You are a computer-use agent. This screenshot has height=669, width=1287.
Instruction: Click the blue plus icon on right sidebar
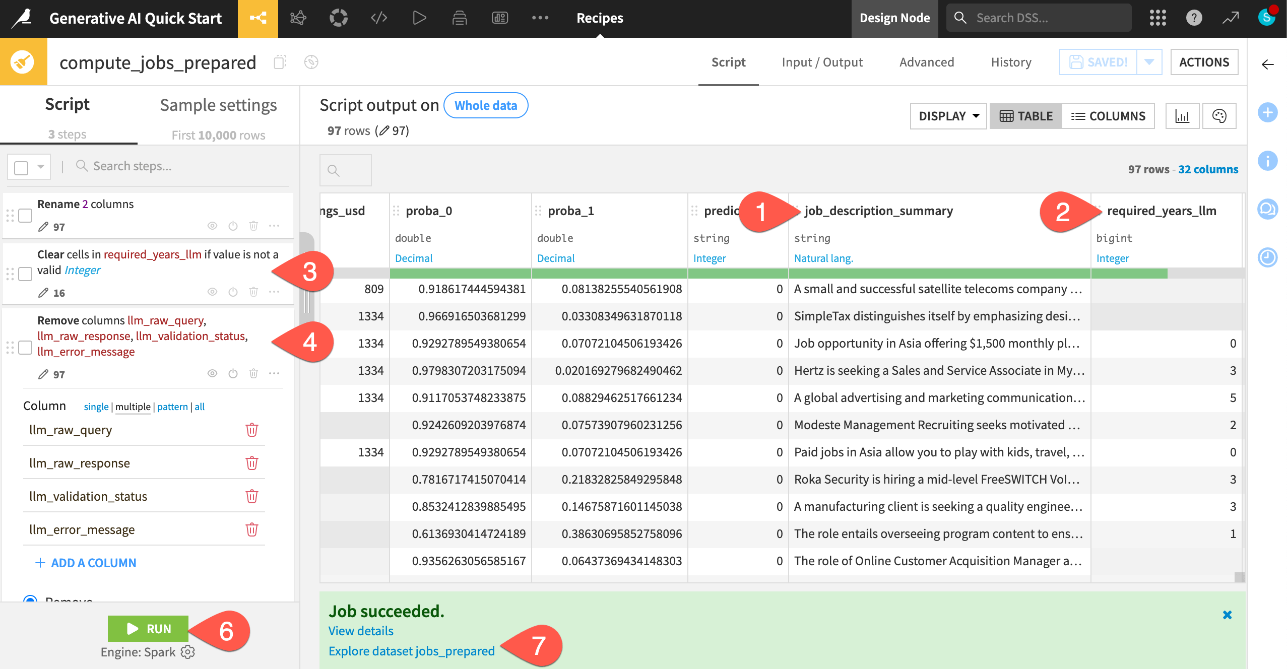(x=1268, y=113)
